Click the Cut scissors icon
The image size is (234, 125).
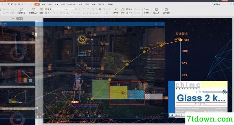(4, 9)
